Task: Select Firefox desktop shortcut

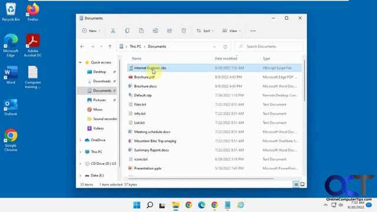Action: (x=33, y=12)
